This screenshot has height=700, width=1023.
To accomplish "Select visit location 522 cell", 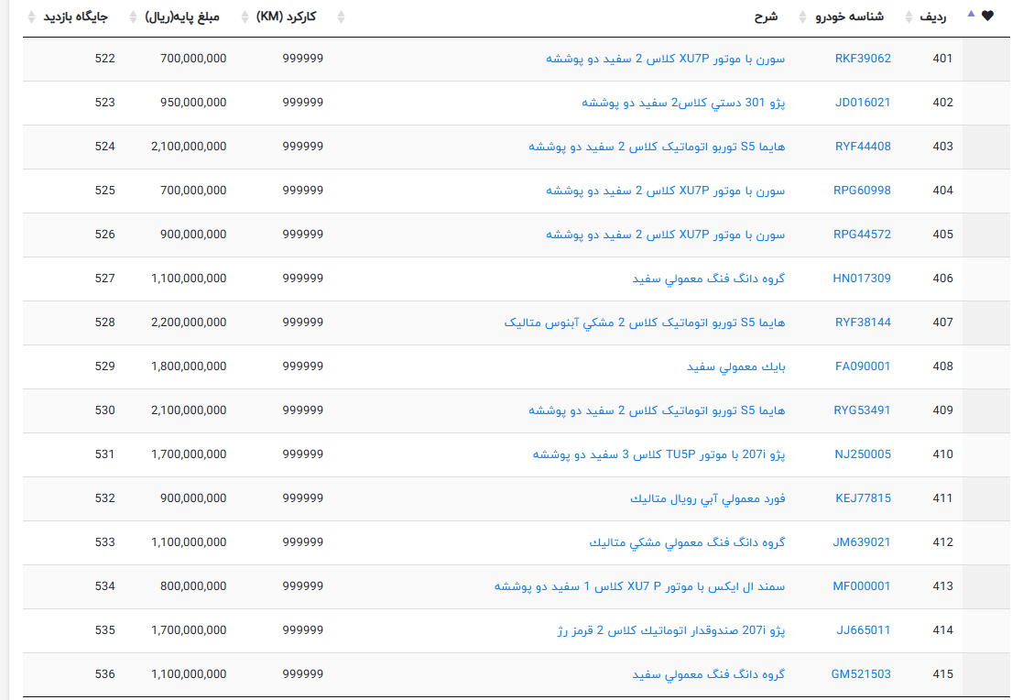I will tap(105, 59).
